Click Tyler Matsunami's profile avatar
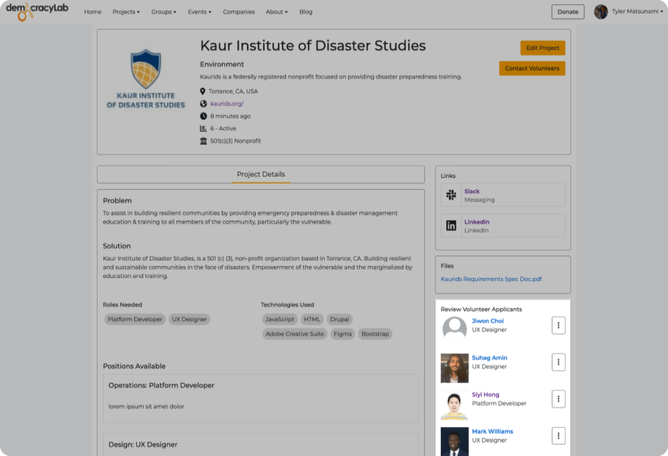Image resolution: width=668 pixels, height=456 pixels. 600,12
